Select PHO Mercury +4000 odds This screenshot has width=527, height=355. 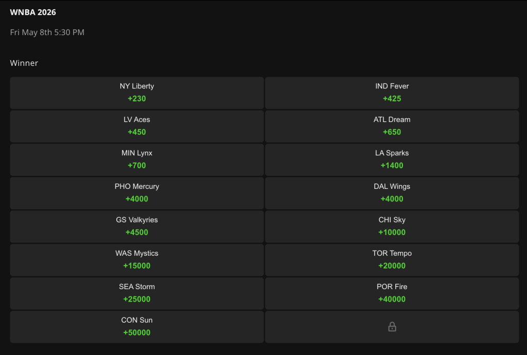click(137, 193)
